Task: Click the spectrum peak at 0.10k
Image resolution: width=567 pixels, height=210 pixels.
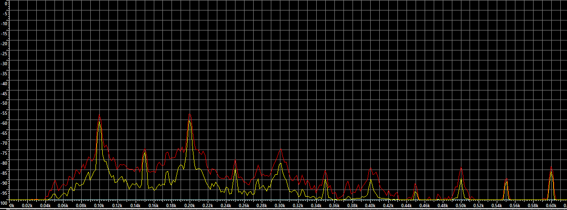Action: point(99,117)
